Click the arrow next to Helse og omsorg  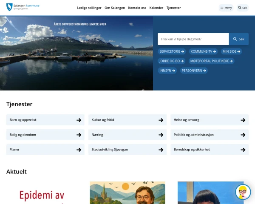tap(243, 120)
